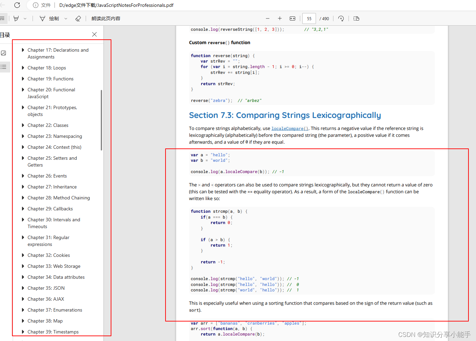The height and width of the screenshot is (341, 476).
Task: Select the eraser tool
Action: click(x=78, y=18)
